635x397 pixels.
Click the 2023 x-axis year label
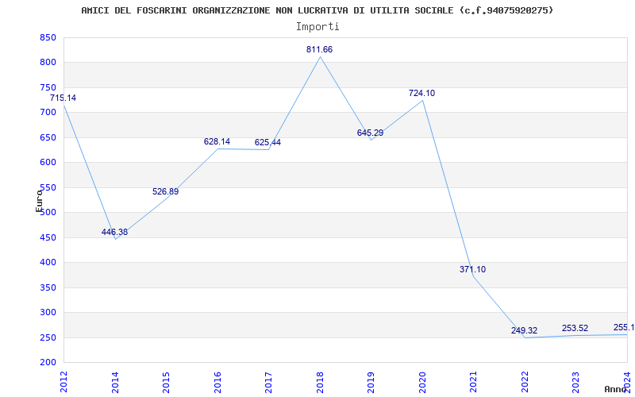(576, 381)
